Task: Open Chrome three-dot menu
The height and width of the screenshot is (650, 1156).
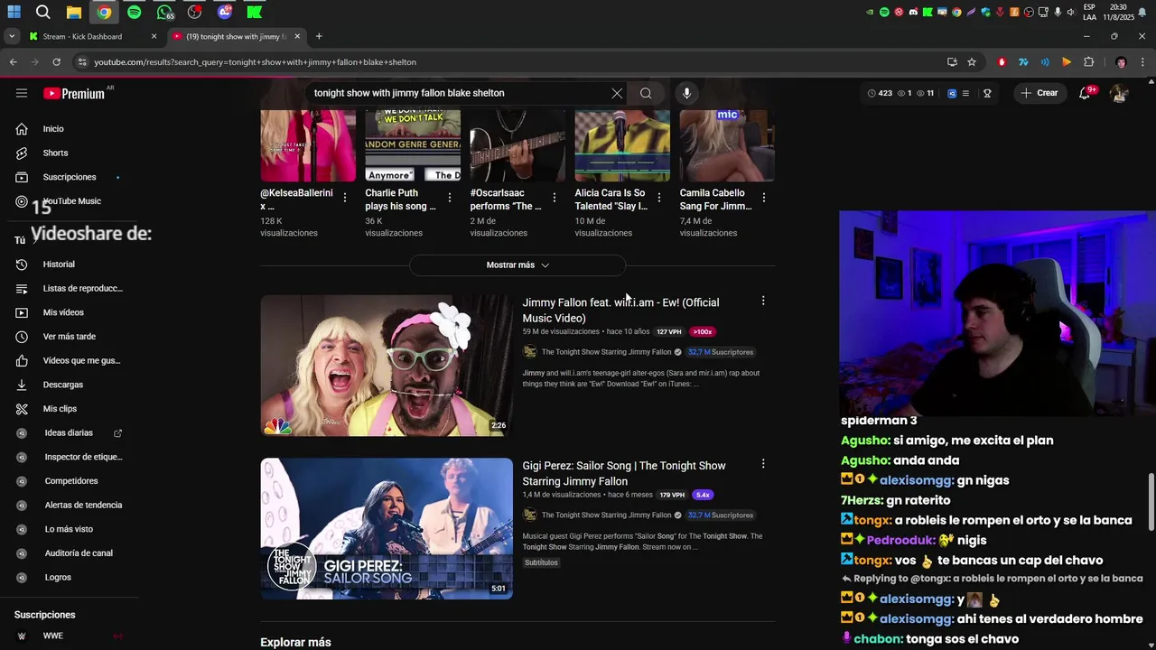Action: (x=1142, y=62)
